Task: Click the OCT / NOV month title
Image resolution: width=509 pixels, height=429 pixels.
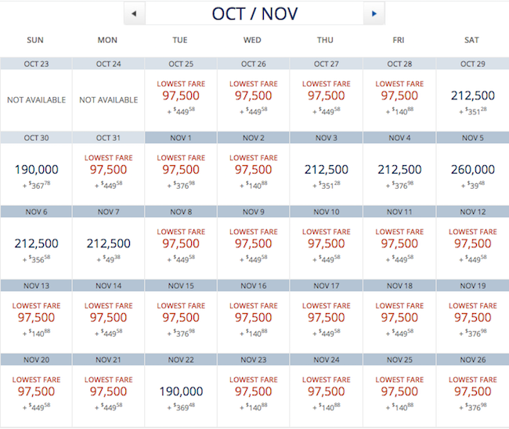Action: [x=254, y=13]
